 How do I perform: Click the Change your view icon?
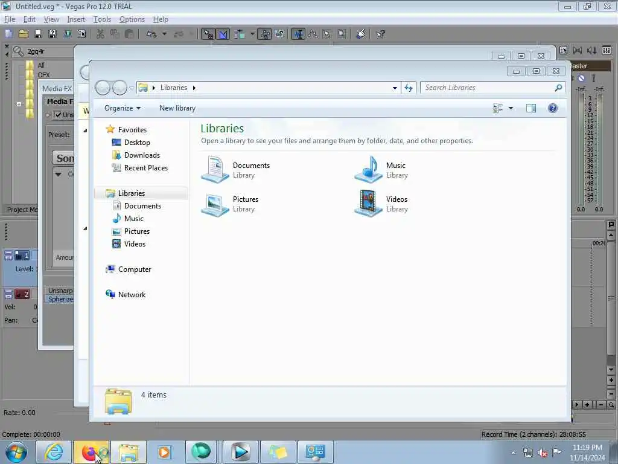point(498,108)
